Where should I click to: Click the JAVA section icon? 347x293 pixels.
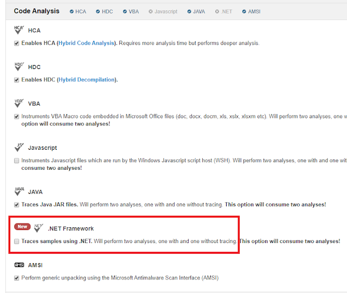[19, 192]
